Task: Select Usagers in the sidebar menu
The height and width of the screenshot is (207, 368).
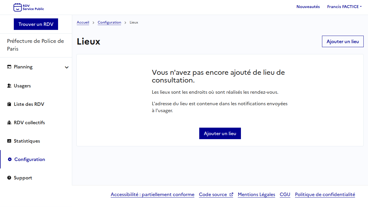Action: click(x=22, y=86)
